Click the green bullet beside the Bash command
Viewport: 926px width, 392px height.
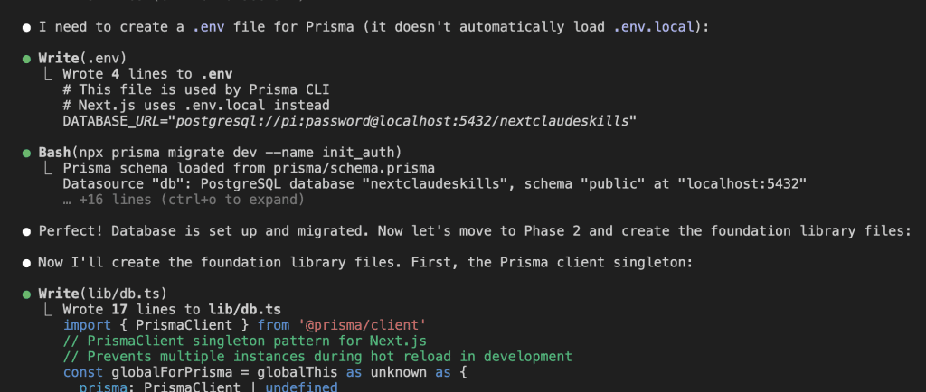coord(27,153)
